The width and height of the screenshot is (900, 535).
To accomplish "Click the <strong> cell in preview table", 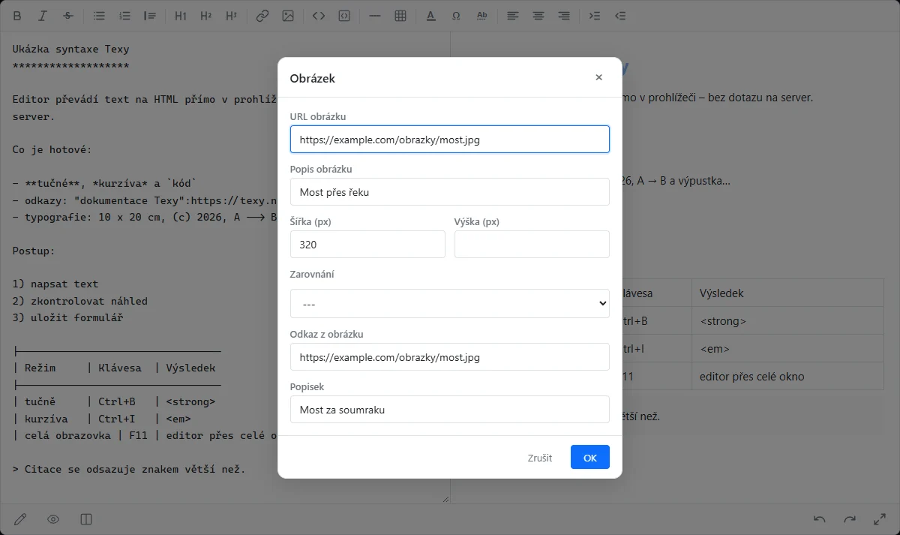I will click(x=787, y=320).
